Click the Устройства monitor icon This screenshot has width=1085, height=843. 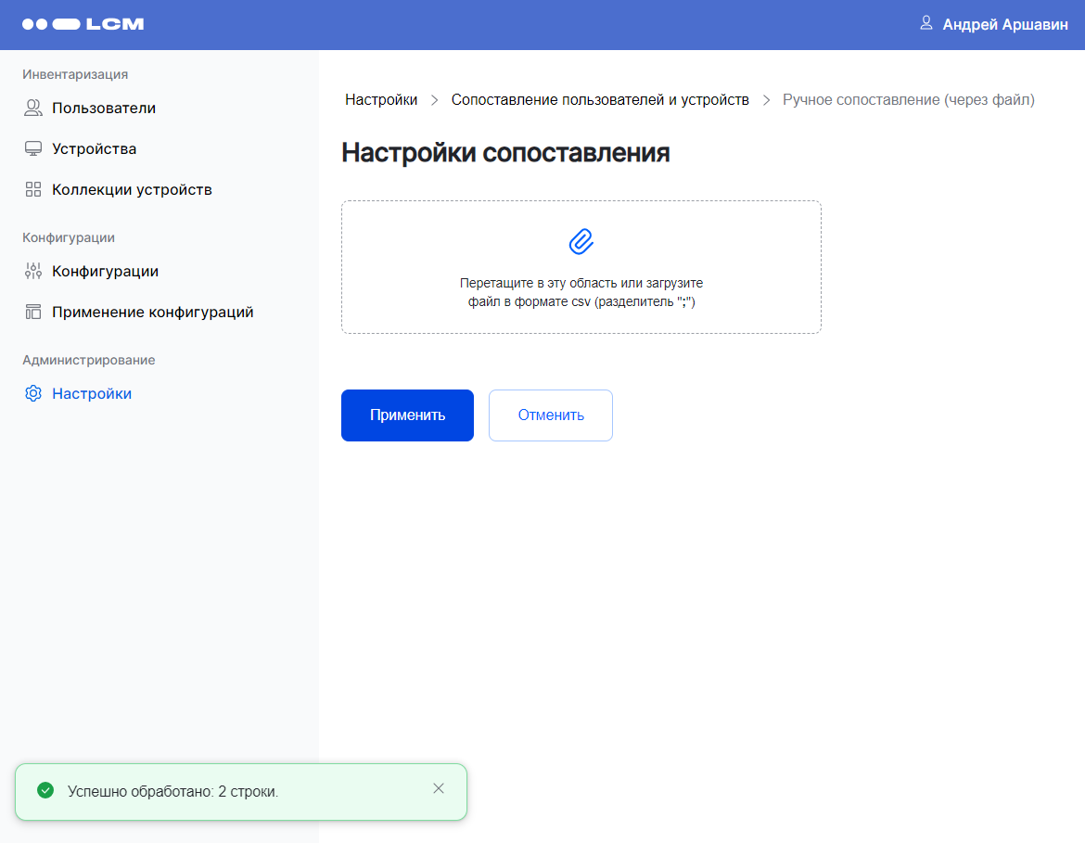point(33,149)
